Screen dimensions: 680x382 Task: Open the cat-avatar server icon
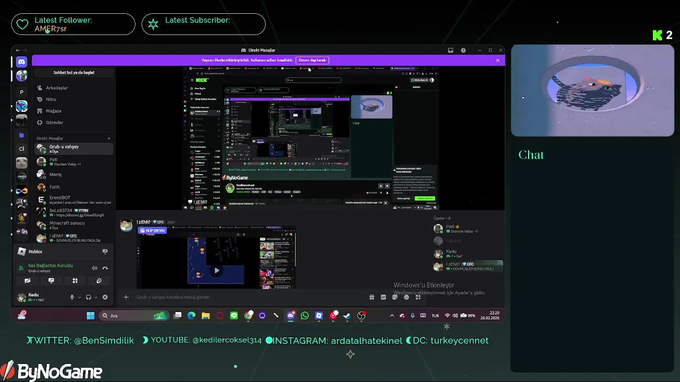tap(21, 162)
